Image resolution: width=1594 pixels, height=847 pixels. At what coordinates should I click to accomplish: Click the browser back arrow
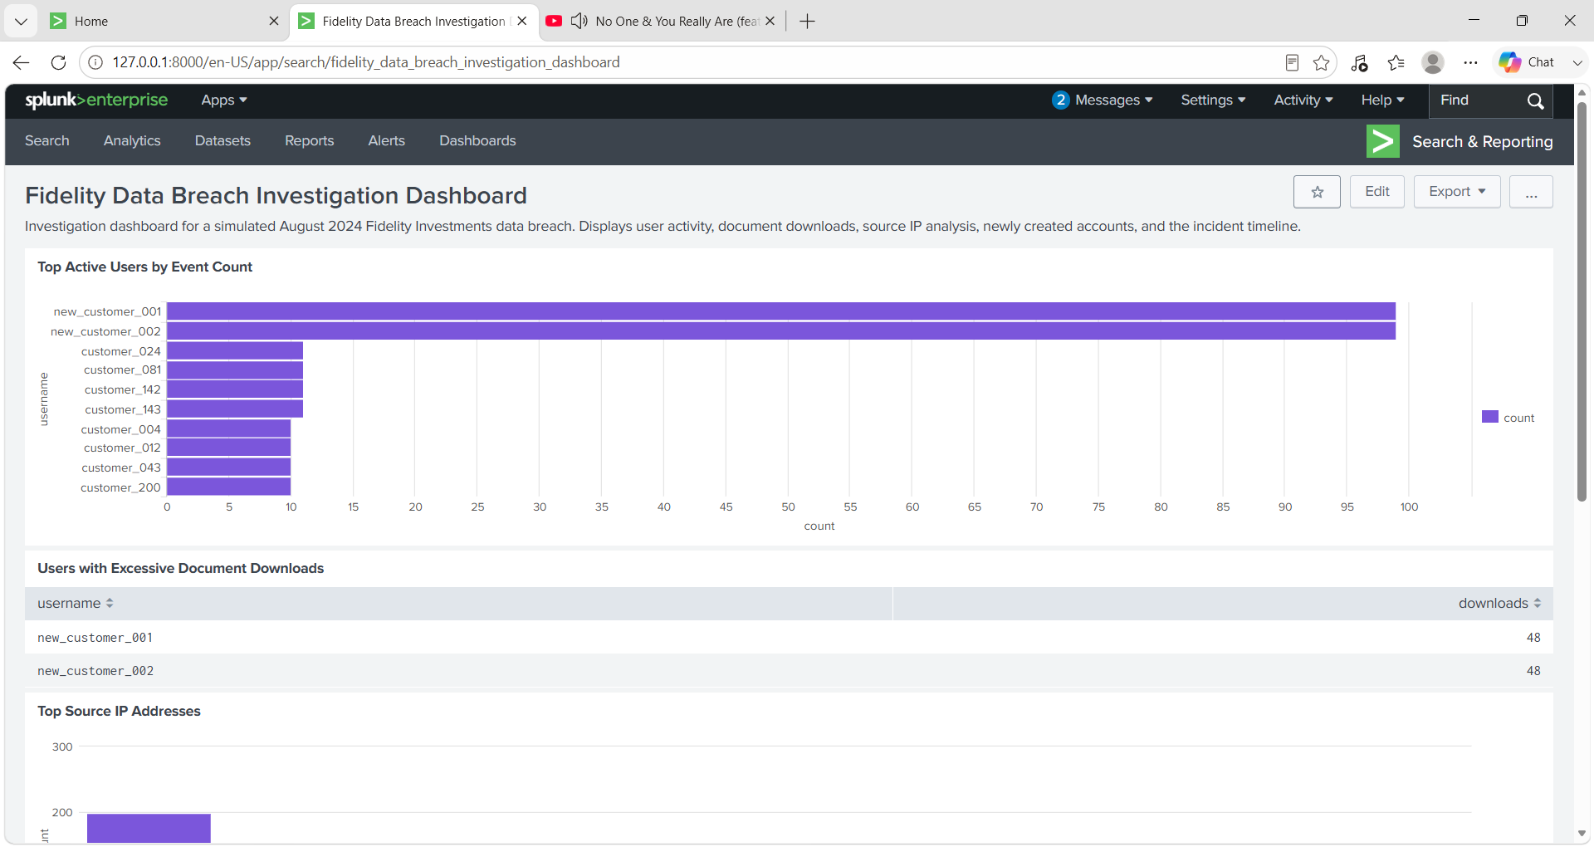point(22,62)
